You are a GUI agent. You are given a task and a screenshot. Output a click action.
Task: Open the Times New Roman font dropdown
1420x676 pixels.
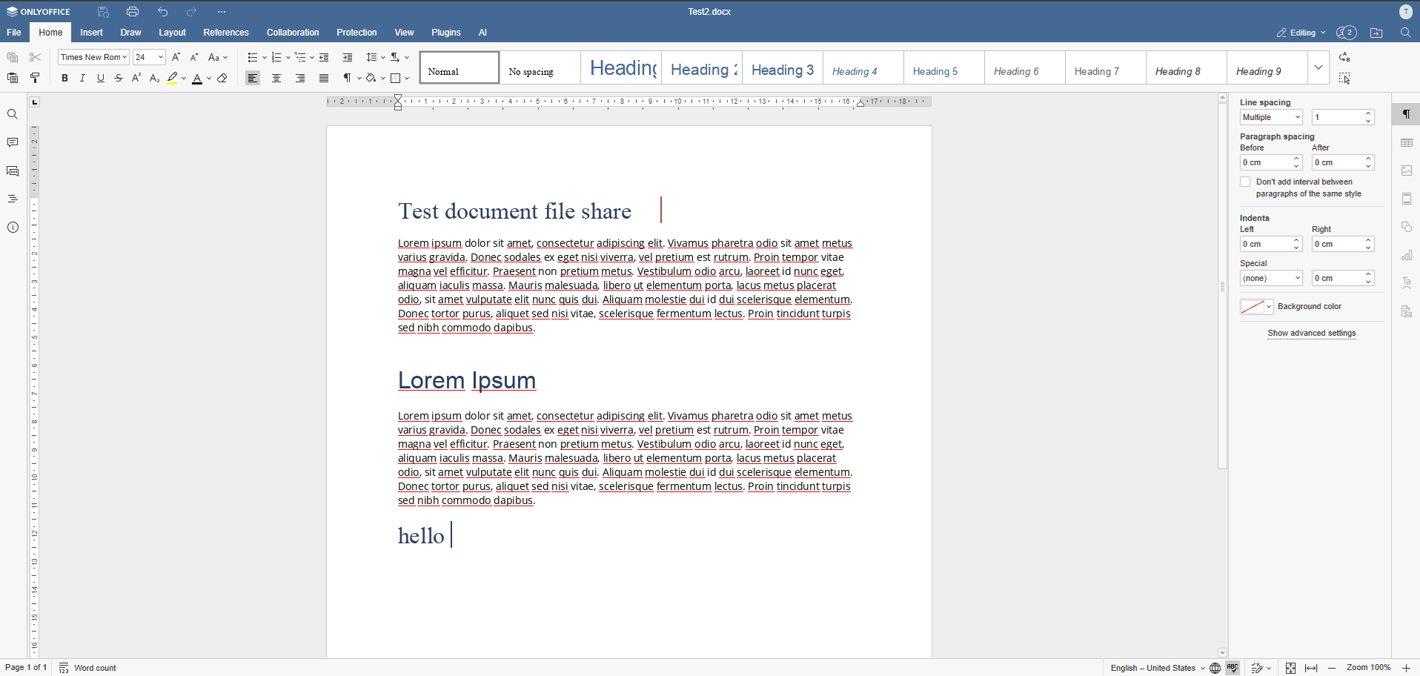click(93, 57)
